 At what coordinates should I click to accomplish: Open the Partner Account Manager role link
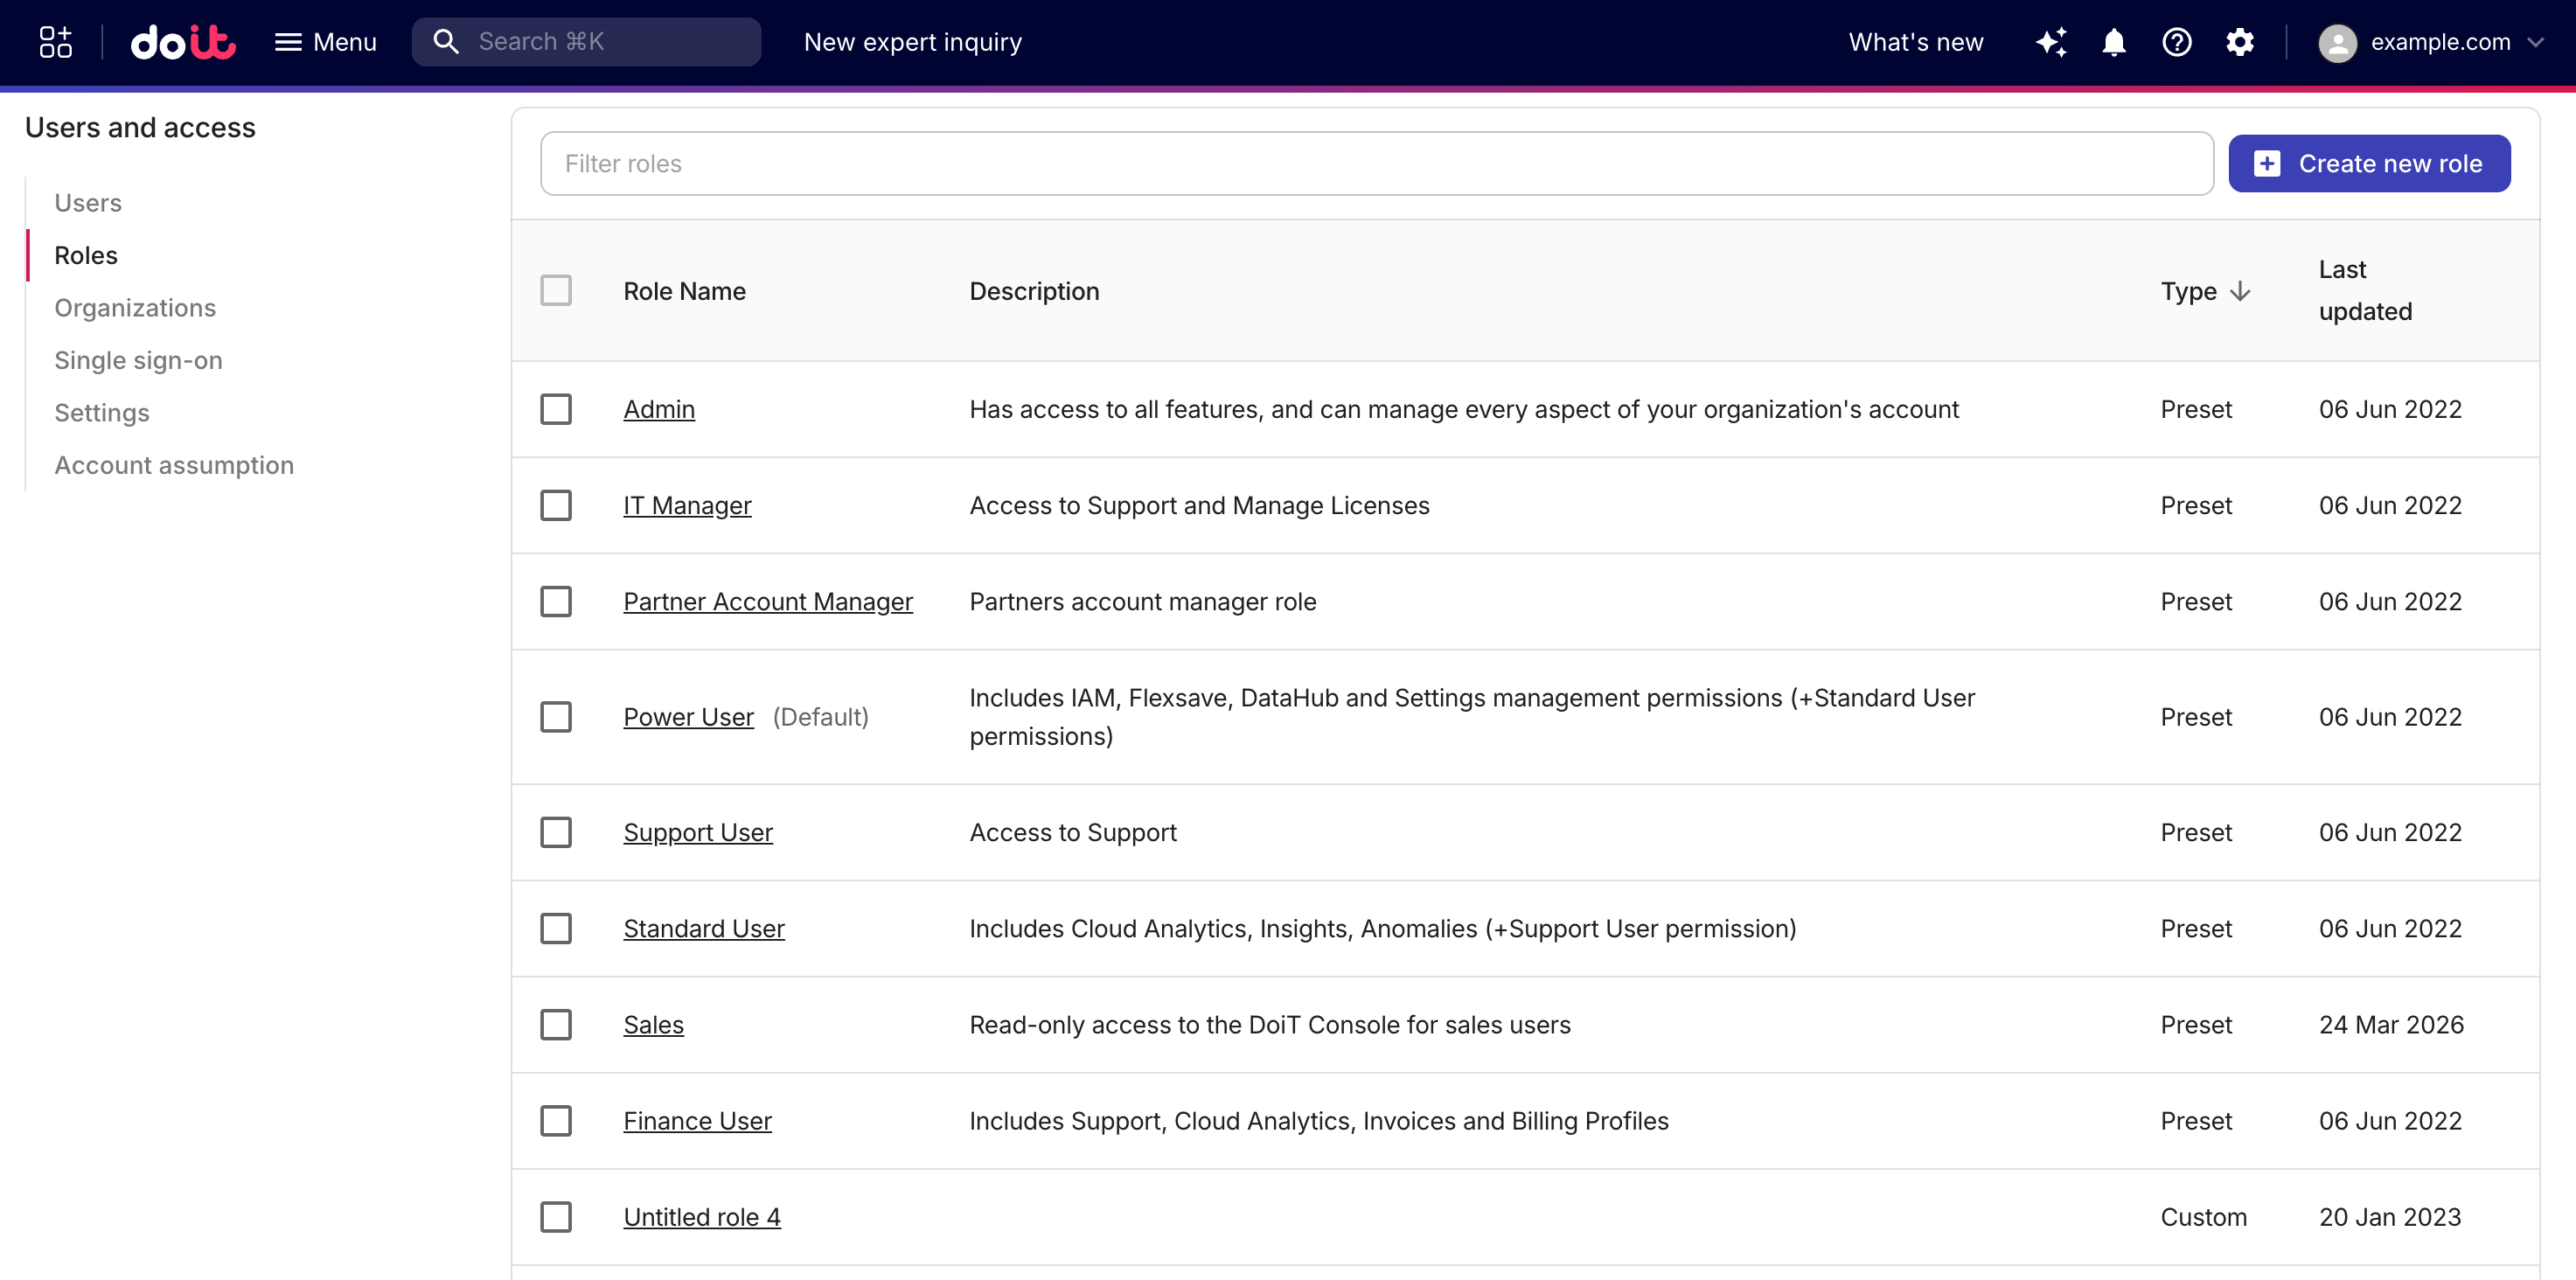[768, 602]
